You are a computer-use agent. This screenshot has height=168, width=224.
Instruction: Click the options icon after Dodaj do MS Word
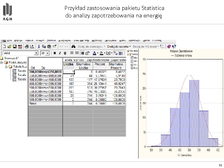click(162, 46)
